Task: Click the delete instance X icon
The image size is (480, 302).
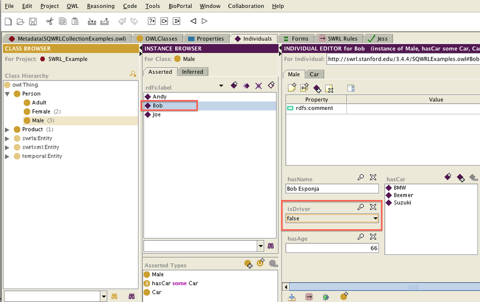Action: click(x=259, y=86)
